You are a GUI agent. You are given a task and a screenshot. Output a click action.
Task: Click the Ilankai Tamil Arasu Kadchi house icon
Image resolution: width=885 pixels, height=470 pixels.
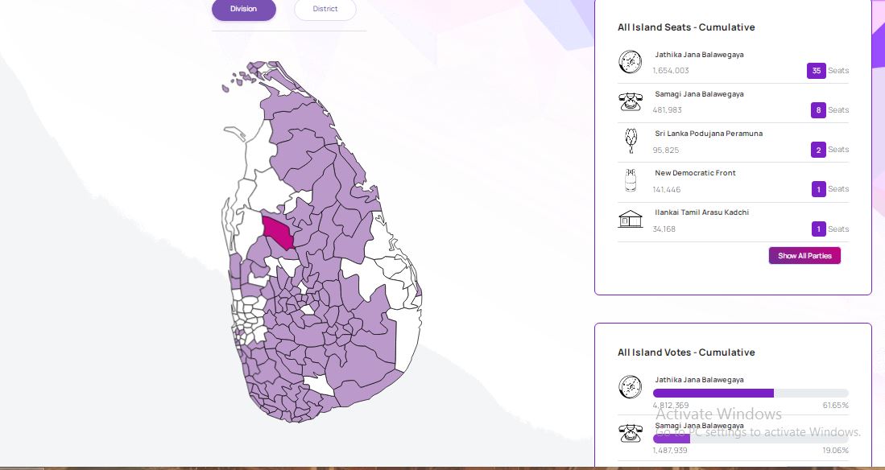(630, 220)
